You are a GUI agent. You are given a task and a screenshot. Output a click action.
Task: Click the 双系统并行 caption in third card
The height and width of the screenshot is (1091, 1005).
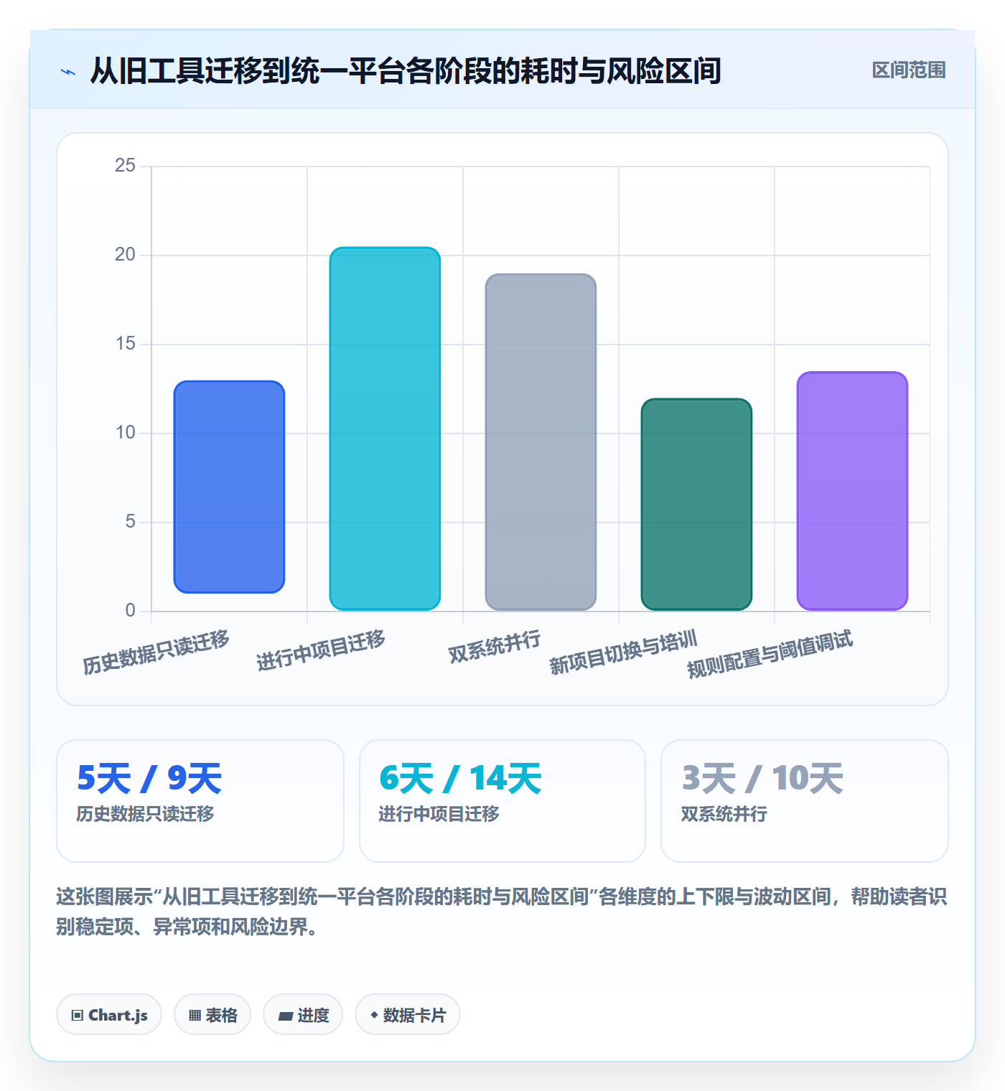pyautogui.click(x=724, y=814)
